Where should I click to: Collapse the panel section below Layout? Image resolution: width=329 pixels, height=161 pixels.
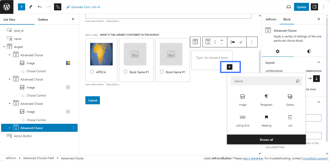(x=319, y=102)
